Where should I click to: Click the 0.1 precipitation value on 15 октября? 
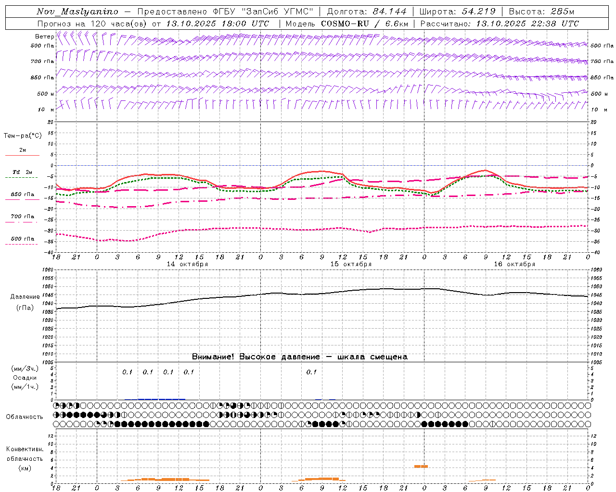tap(311, 372)
